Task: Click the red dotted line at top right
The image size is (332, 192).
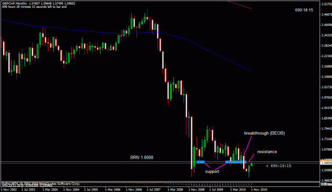Action: tap(239, 5)
